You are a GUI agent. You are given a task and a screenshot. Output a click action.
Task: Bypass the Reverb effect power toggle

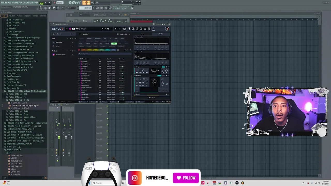[x=135, y=76]
